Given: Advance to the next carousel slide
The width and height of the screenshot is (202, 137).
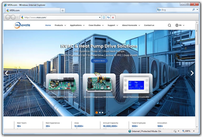Looking at the screenshot, I should [192, 73].
